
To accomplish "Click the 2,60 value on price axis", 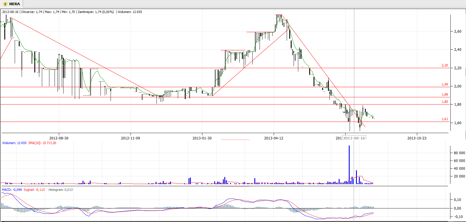I will [x=457, y=31].
